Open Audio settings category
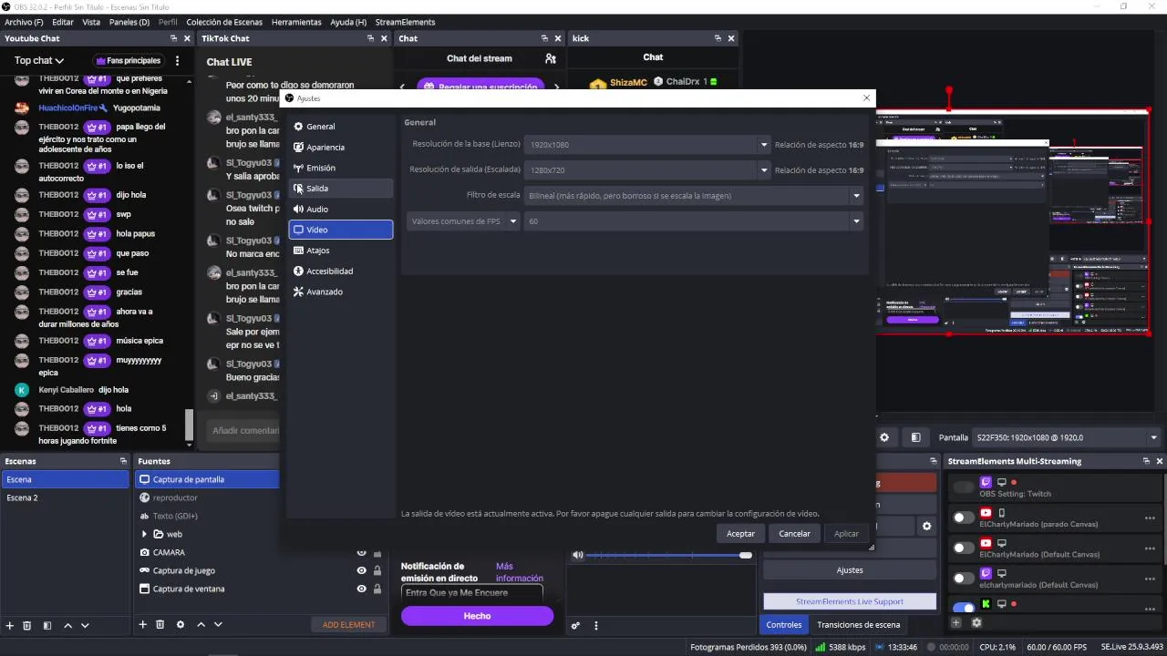1167x656 pixels. [x=341, y=210]
